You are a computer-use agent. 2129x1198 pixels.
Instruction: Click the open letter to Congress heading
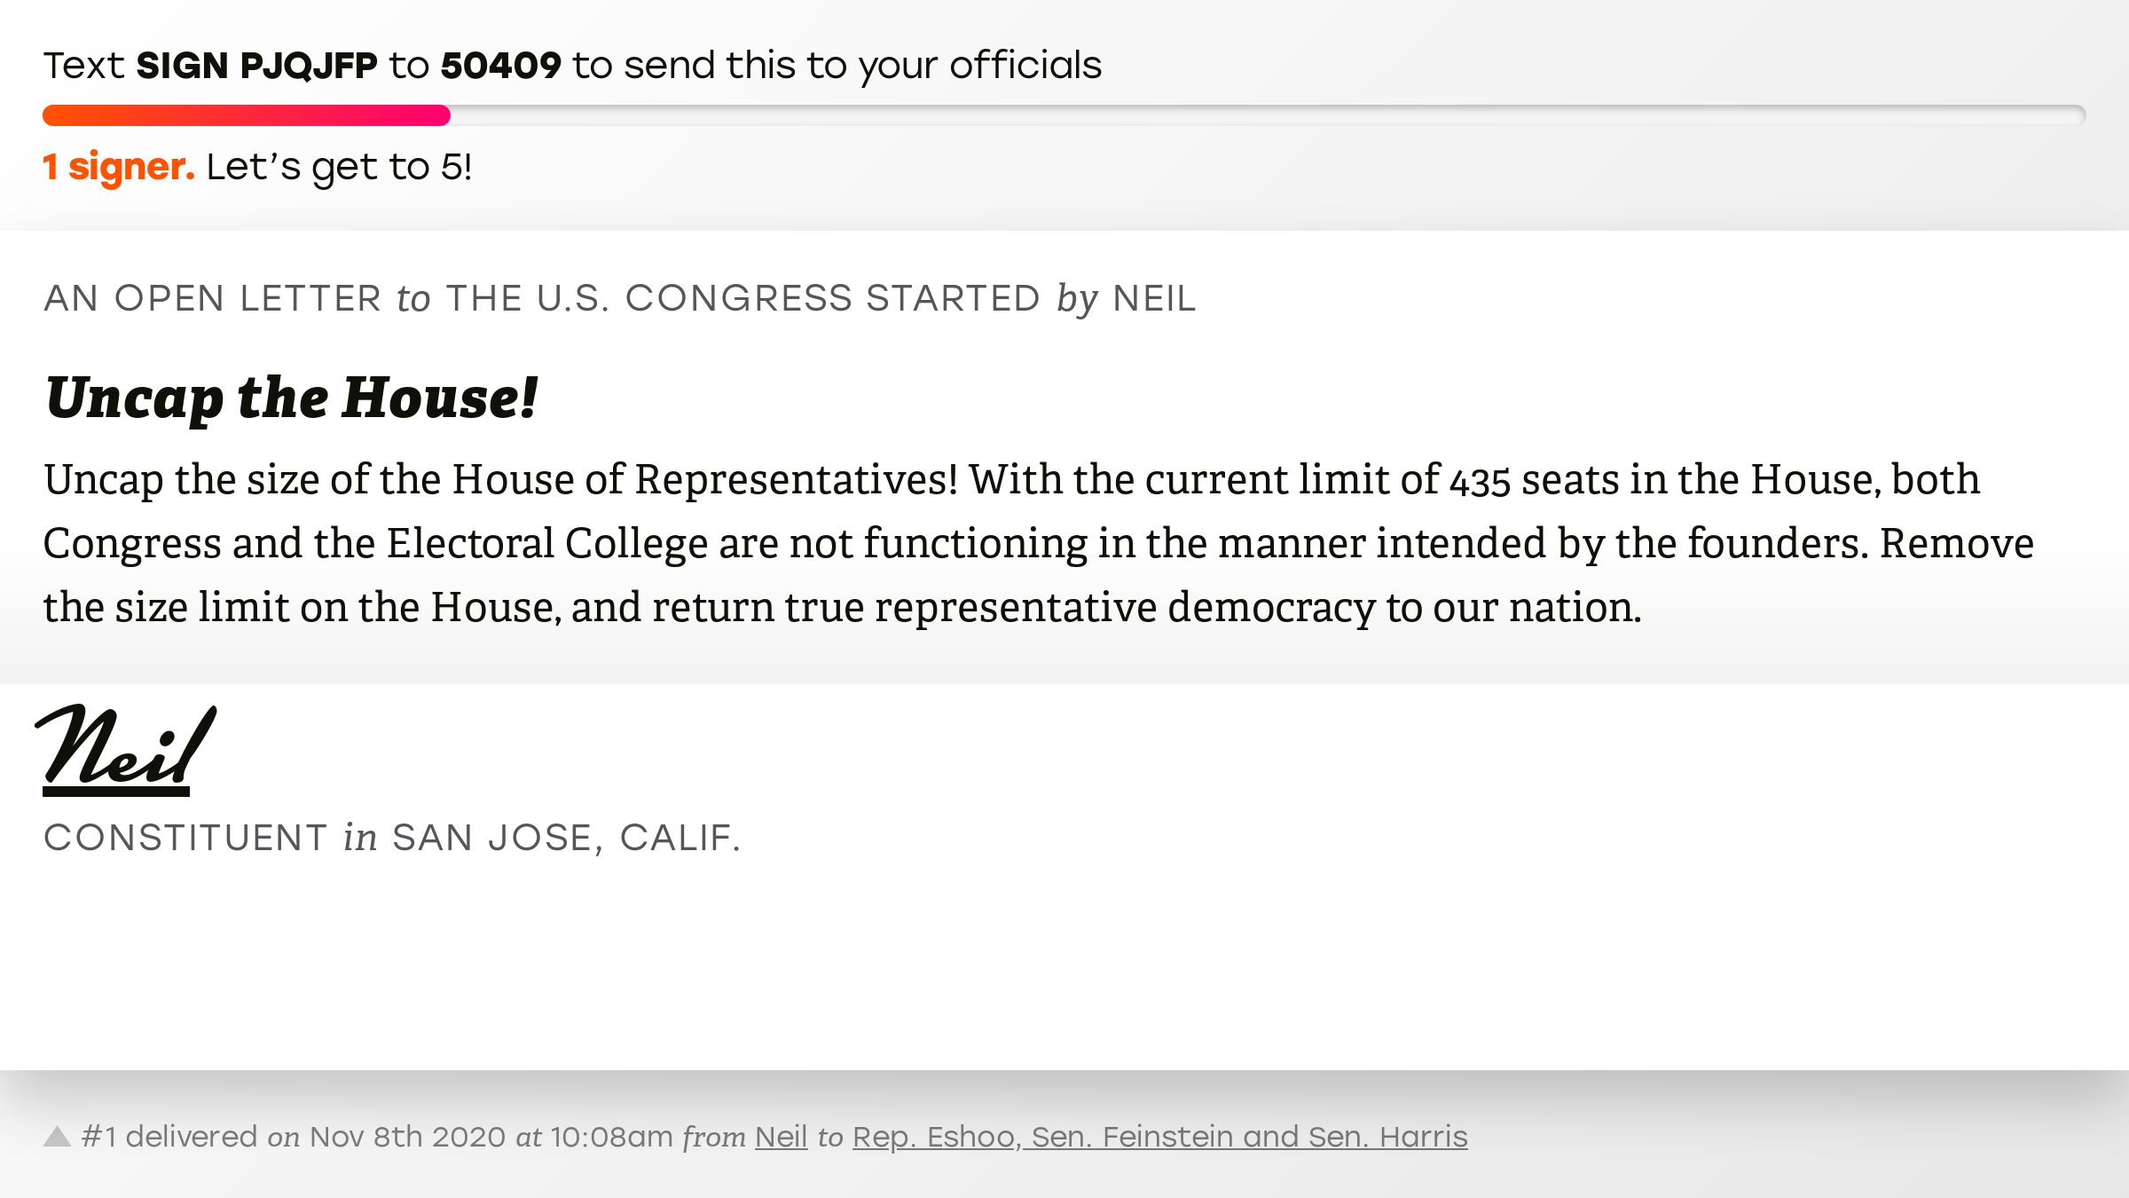point(620,299)
